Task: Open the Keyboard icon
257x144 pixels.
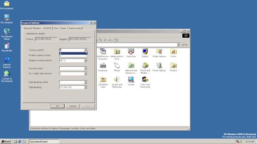Action: click(x=103, y=67)
